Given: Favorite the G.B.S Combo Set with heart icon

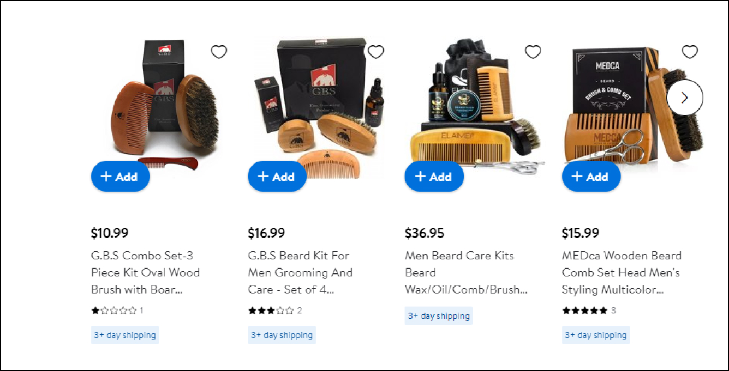Looking at the screenshot, I should coord(219,52).
